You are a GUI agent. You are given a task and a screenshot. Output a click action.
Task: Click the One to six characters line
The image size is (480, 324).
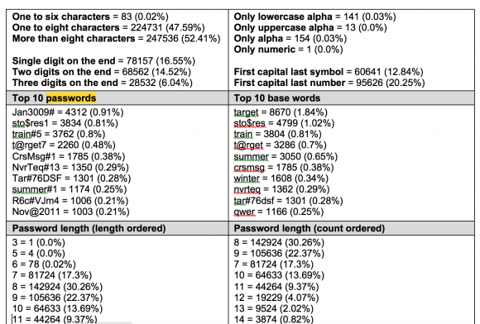point(90,17)
